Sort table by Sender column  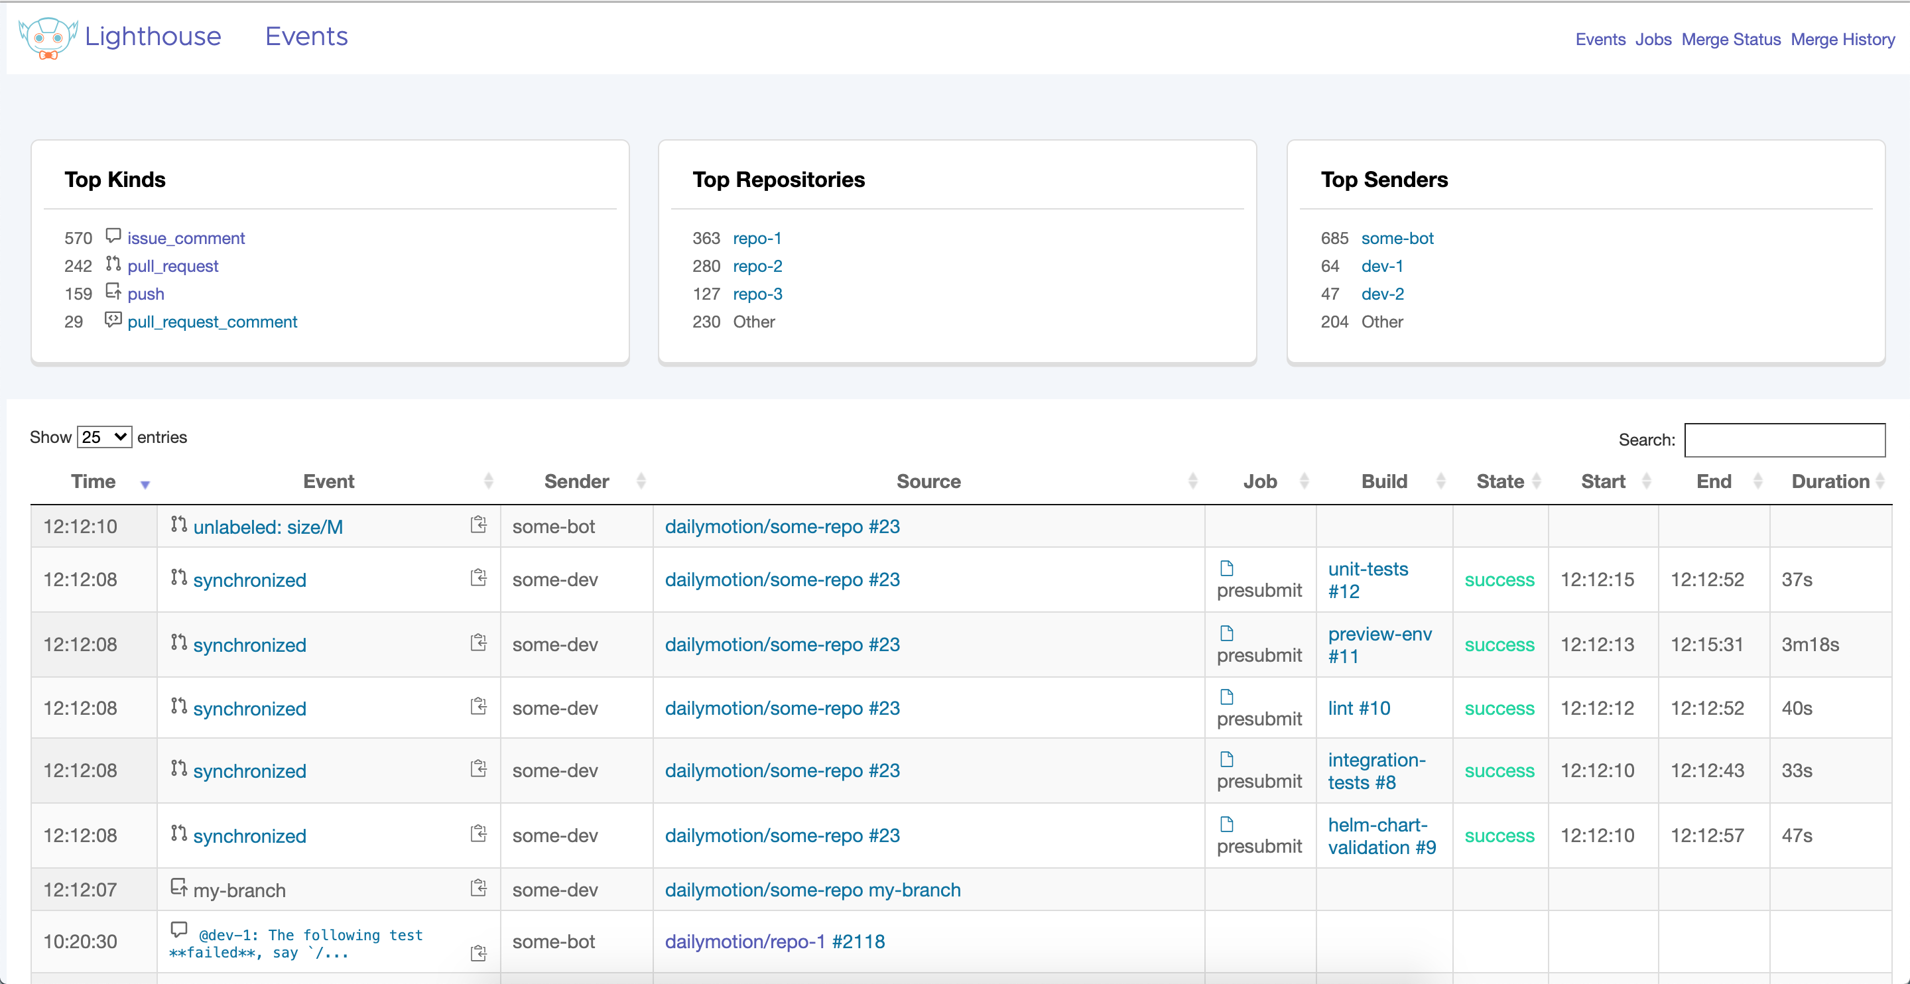coord(576,481)
